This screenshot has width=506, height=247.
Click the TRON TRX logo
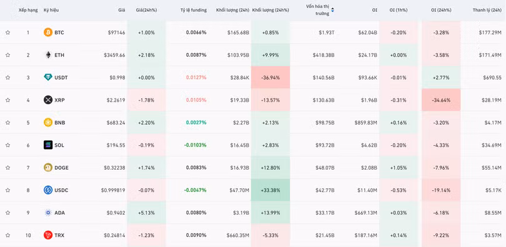48,235
